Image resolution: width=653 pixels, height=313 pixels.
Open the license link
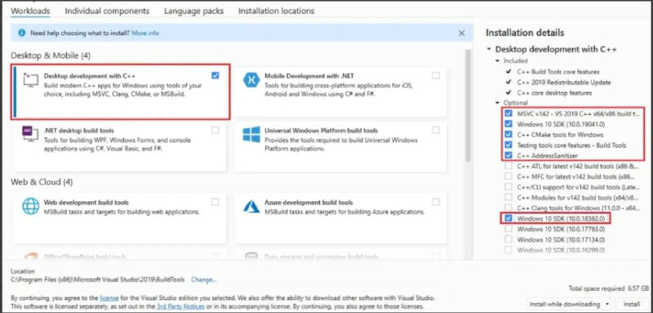pos(109,298)
